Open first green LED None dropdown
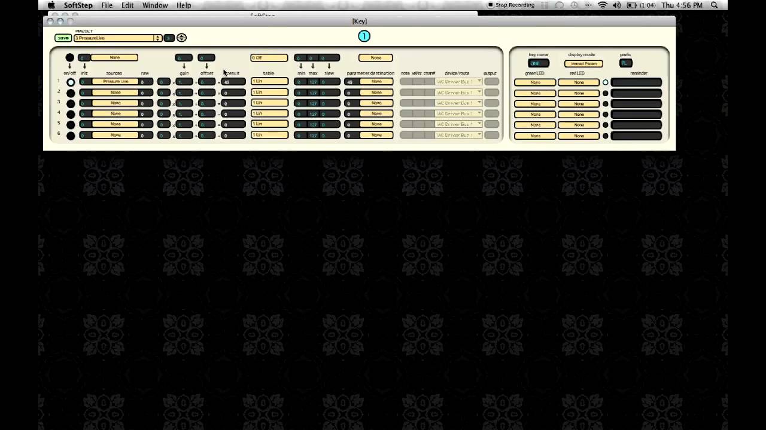 (535, 82)
